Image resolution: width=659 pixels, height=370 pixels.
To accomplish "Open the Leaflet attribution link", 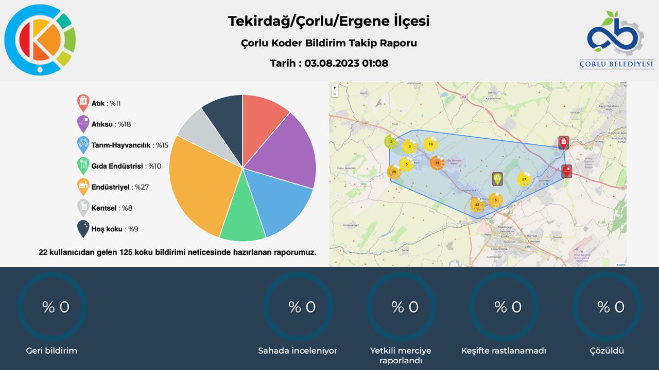I will 621,265.
